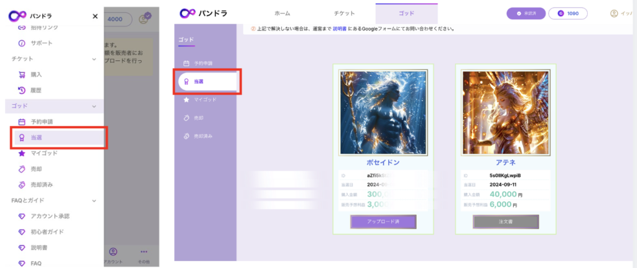Click the アテネ goddess artwork thumbnail
This screenshot has height=268, width=637.
[505, 112]
